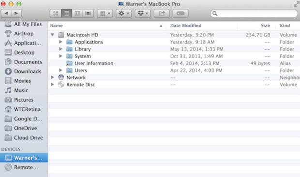Sort by the Name column header
The height and width of the screenshot is (177, 300).
click(x=107, y=26)
